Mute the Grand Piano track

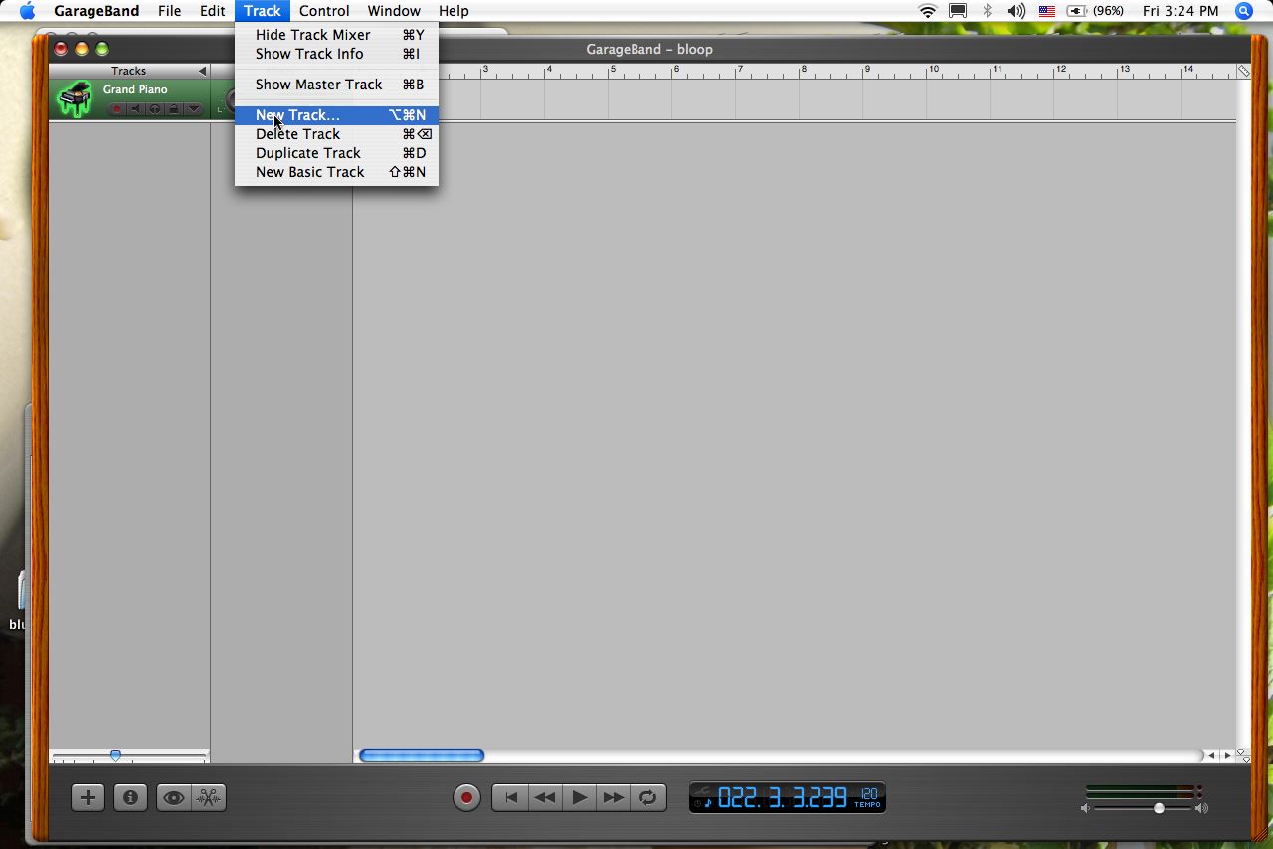tap(136, 109)
